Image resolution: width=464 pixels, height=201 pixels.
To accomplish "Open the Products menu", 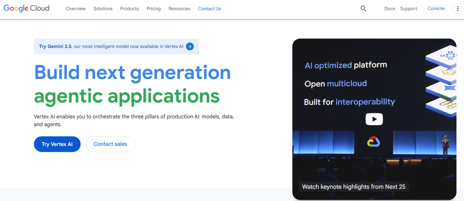I will tap(129, 9).
